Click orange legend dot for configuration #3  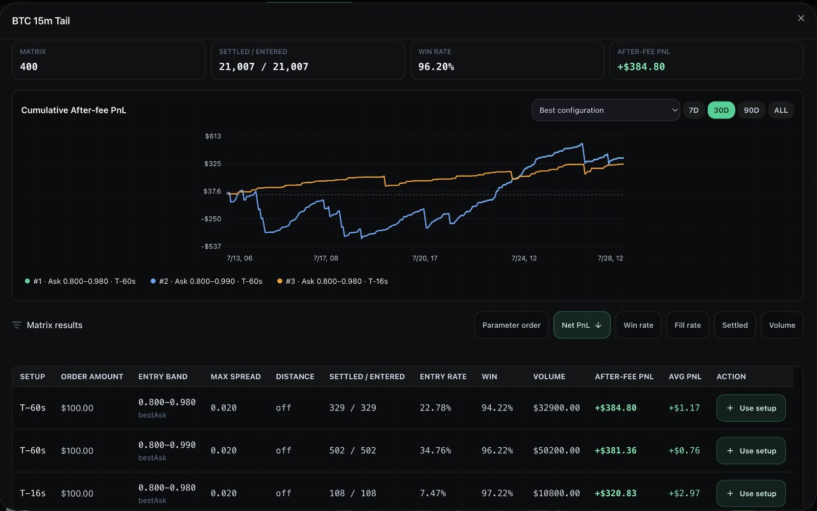(279, 281)
